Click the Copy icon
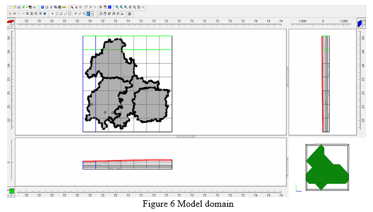Screen dimensions: 373x212 point(56,7)
